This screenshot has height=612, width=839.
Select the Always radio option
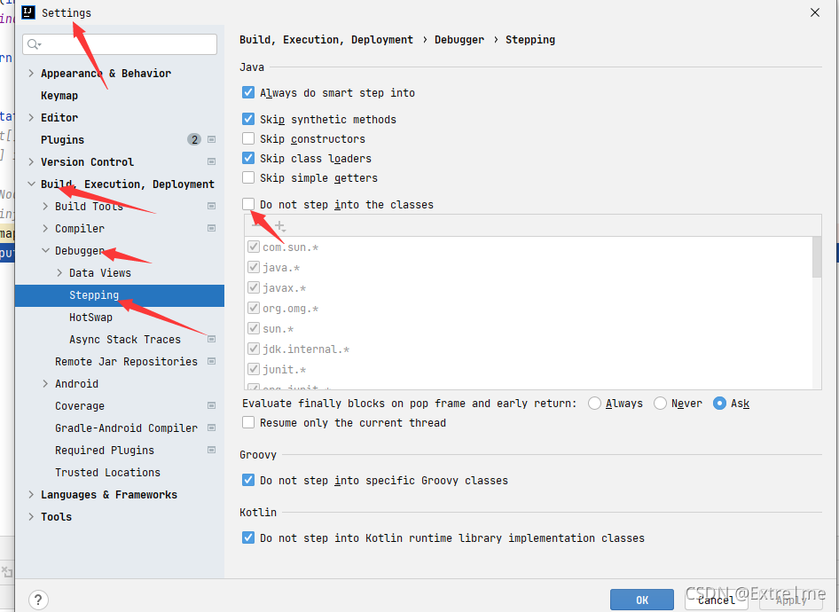594,404
